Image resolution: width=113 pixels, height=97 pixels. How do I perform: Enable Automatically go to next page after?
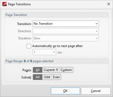tap(29, 46)
